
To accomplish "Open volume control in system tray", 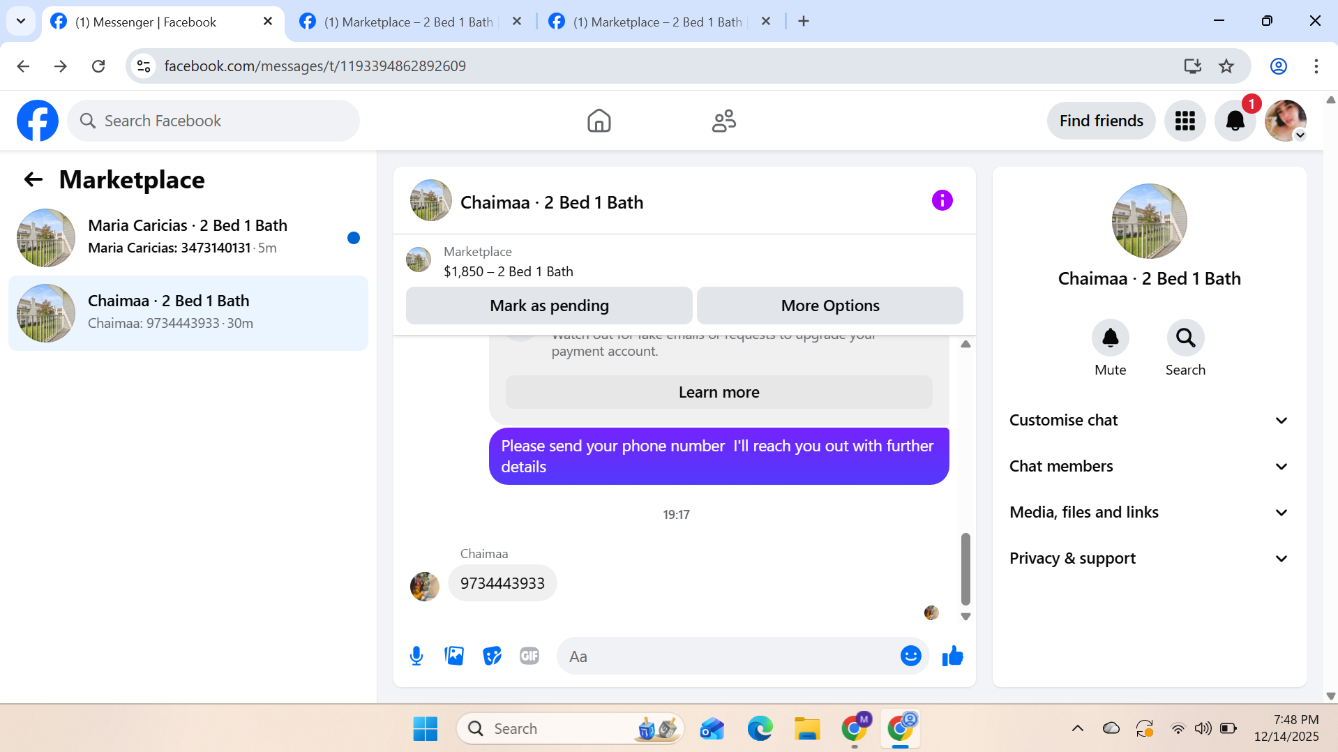I will pyautogui.click(x=1203, y=729).
